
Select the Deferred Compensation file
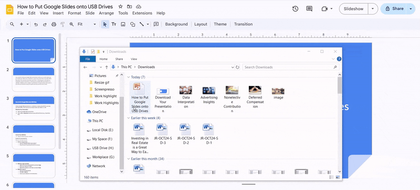click(x=255, y=97)
